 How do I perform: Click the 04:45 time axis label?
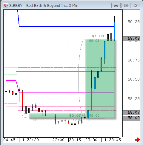point(9,140)
